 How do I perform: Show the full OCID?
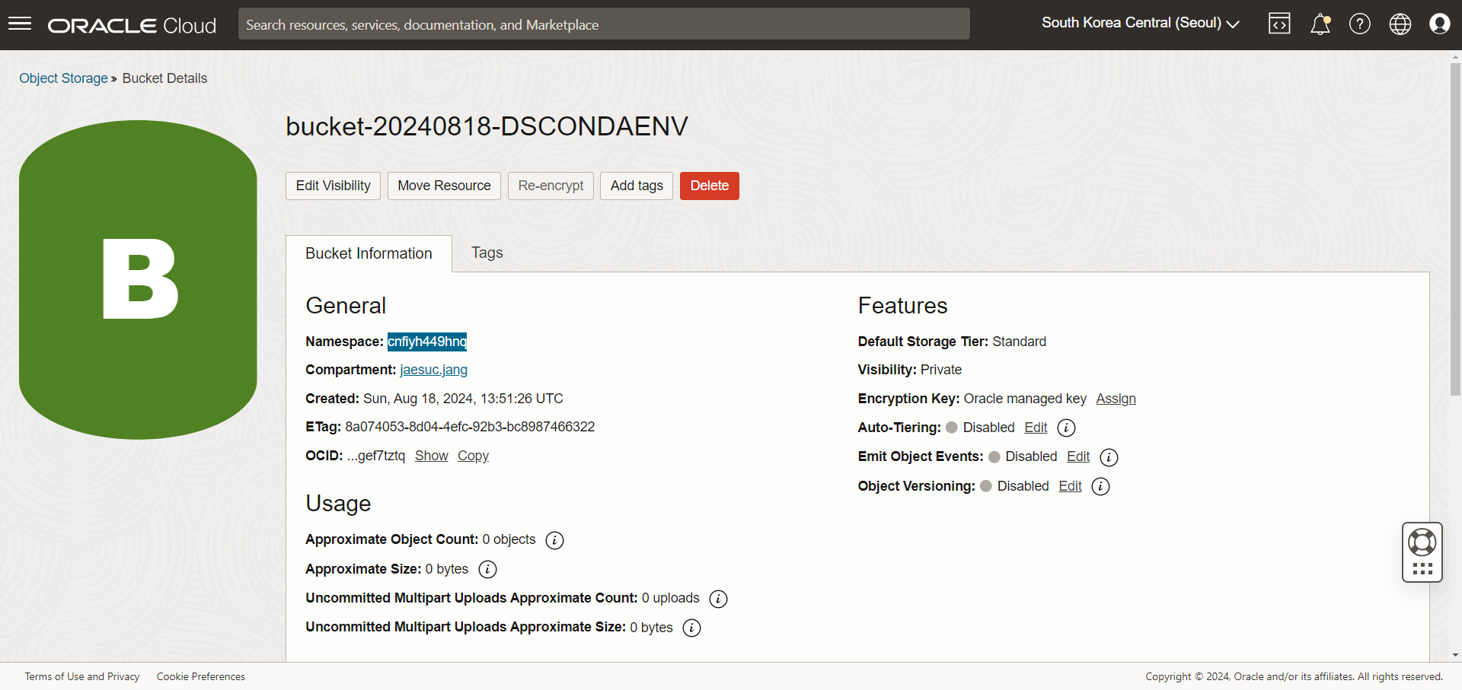431,456
